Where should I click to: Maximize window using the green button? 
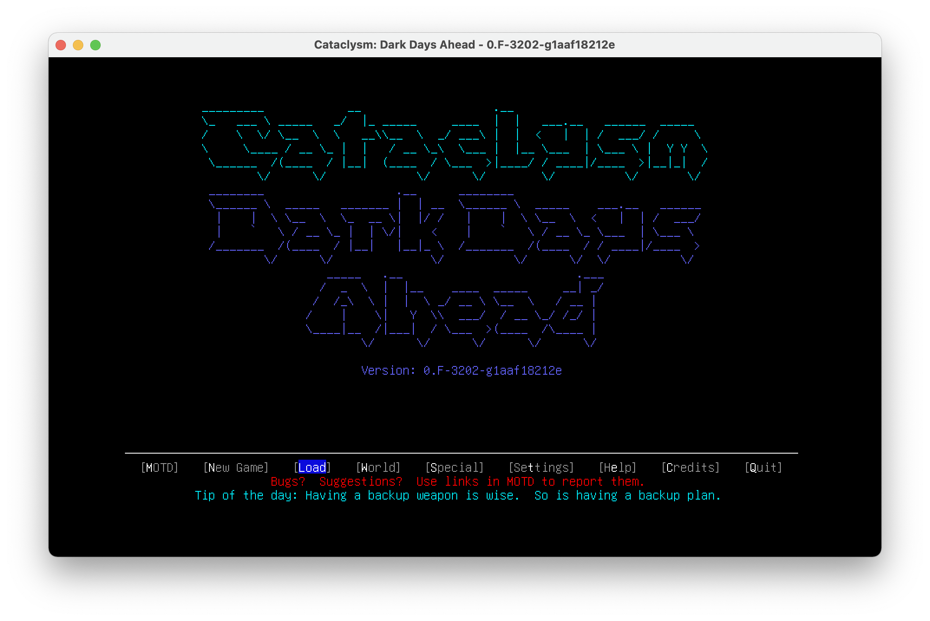[x=95, y=45]
